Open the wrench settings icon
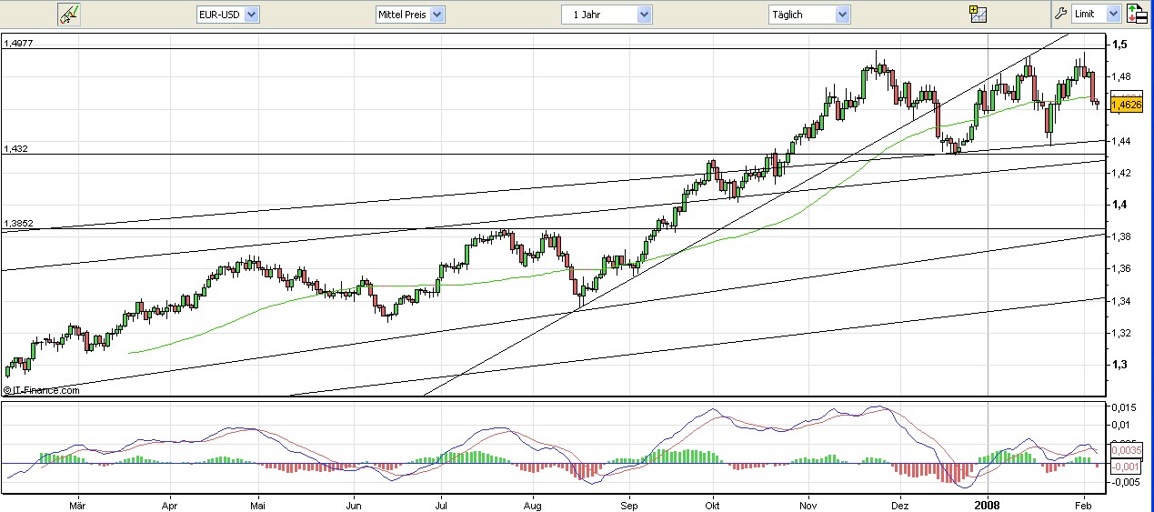Screen dimensions: 1154x512 click(x=1059, y=14)
